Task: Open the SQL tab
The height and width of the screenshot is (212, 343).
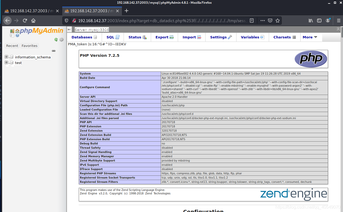Action: (113, 37)
